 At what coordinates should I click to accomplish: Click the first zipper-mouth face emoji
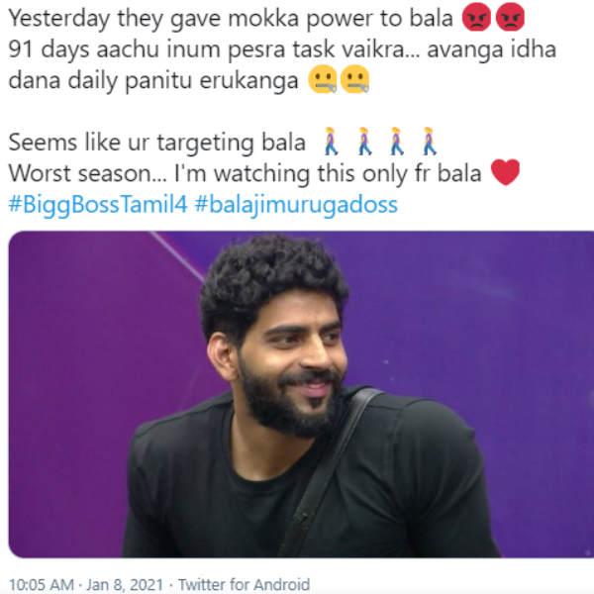(x=323, y=79)
